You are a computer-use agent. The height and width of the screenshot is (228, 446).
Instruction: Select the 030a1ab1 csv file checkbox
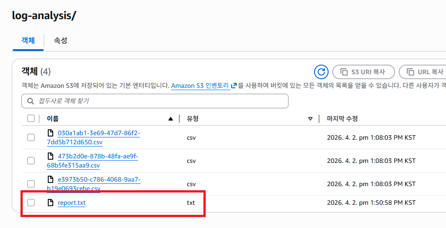coord(31,137)
